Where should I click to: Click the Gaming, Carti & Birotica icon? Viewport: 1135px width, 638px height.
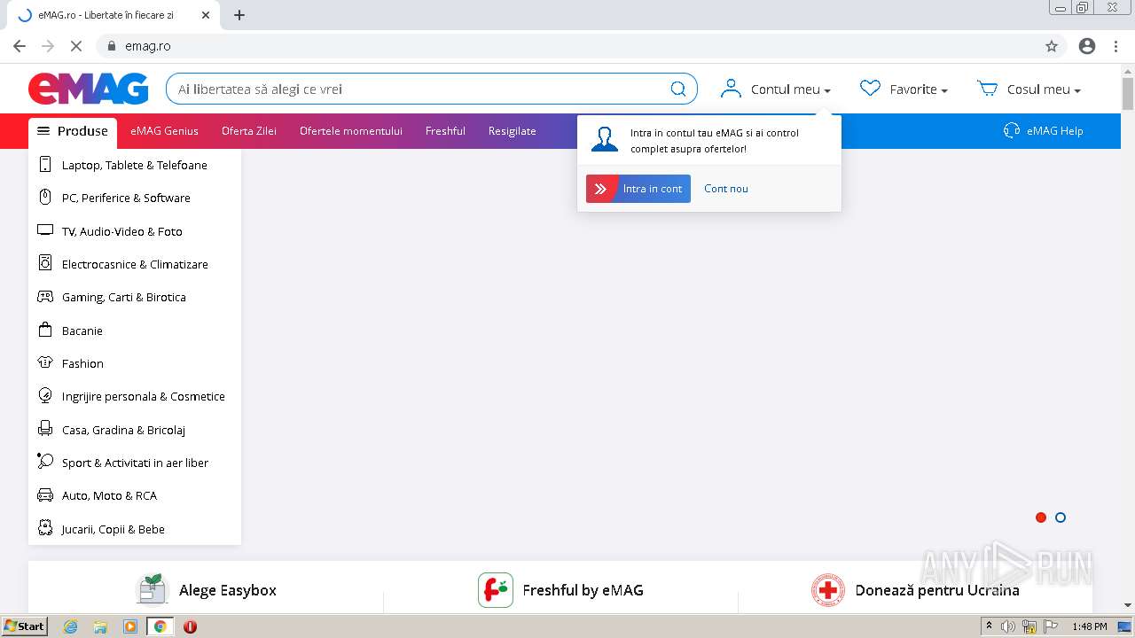tap(45, 297)
